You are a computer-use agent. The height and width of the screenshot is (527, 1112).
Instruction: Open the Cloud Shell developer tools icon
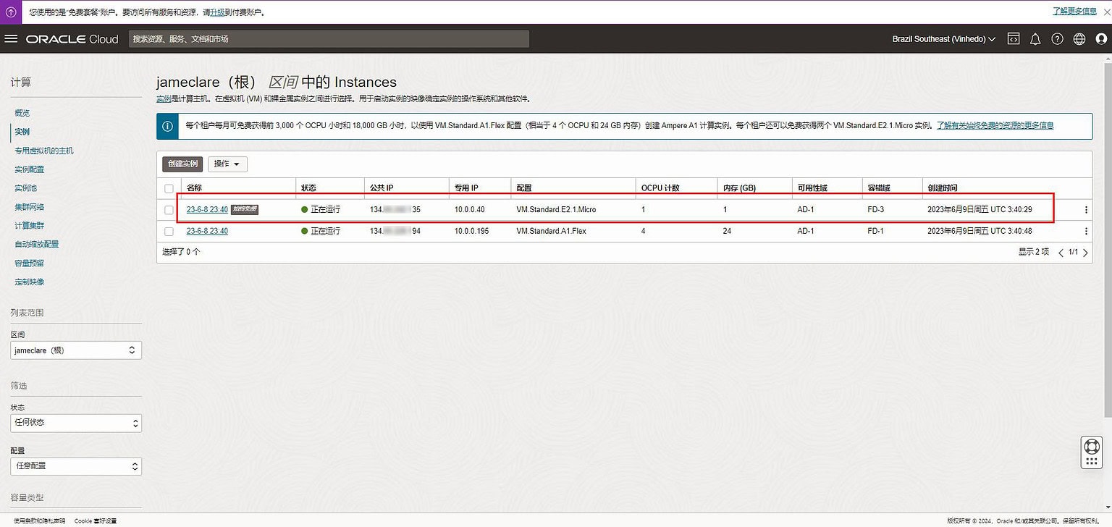(x=1013, y=38)
